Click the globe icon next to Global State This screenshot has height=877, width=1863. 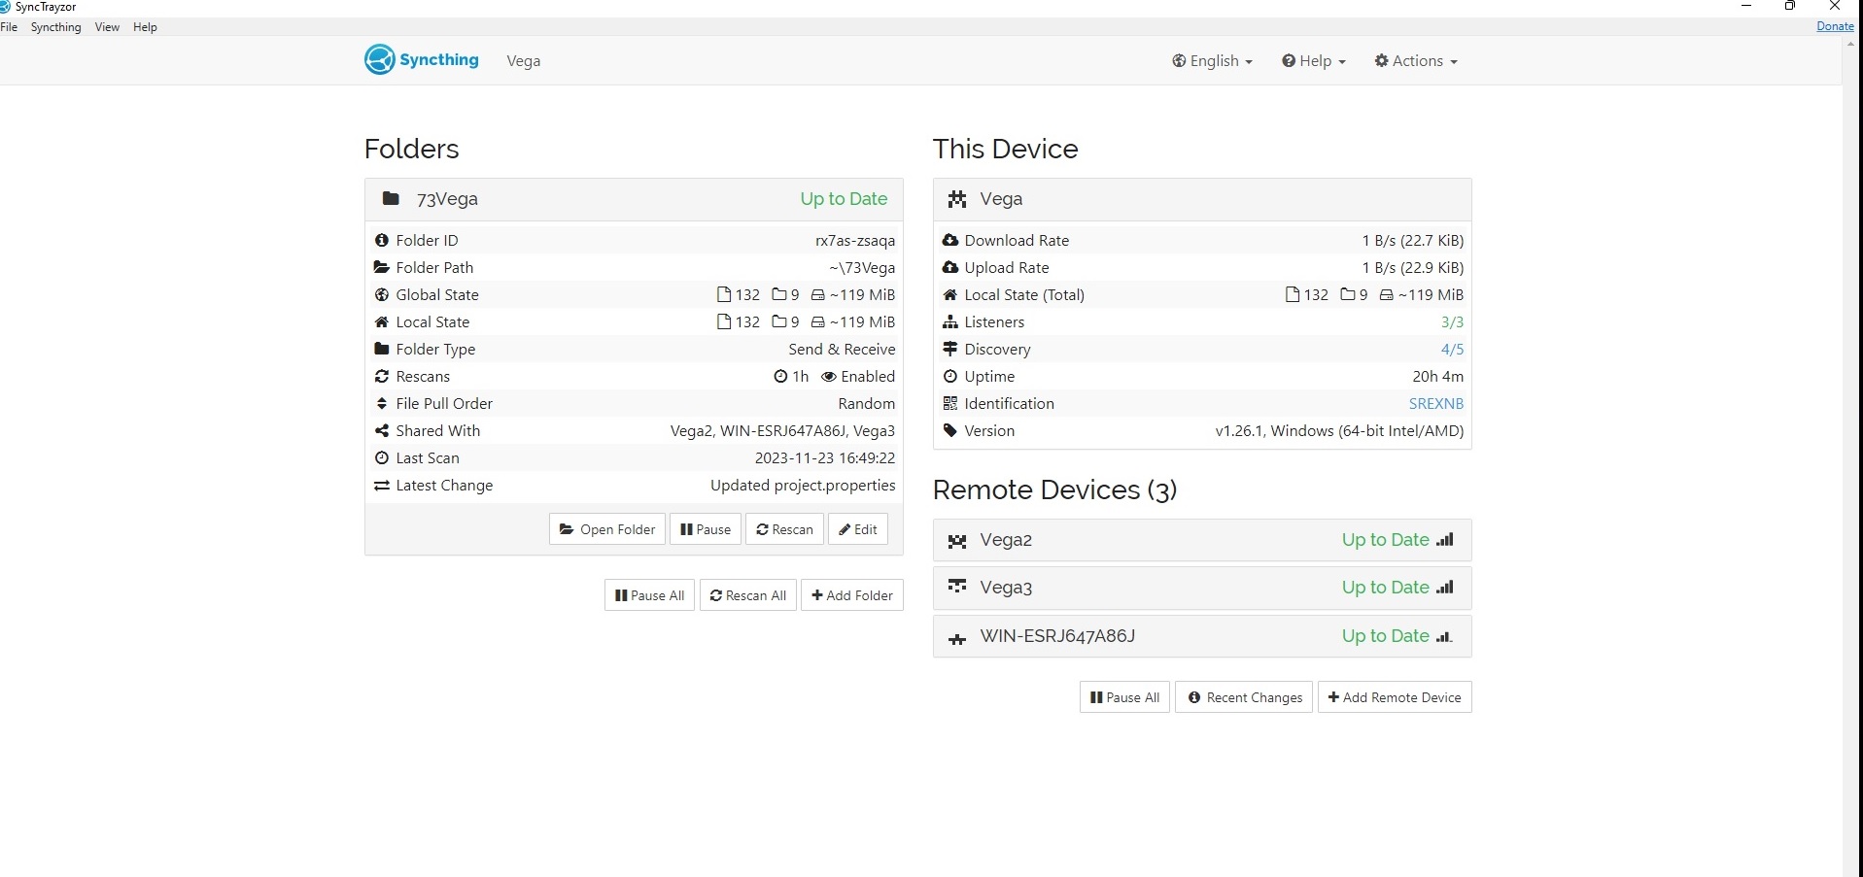382,294
